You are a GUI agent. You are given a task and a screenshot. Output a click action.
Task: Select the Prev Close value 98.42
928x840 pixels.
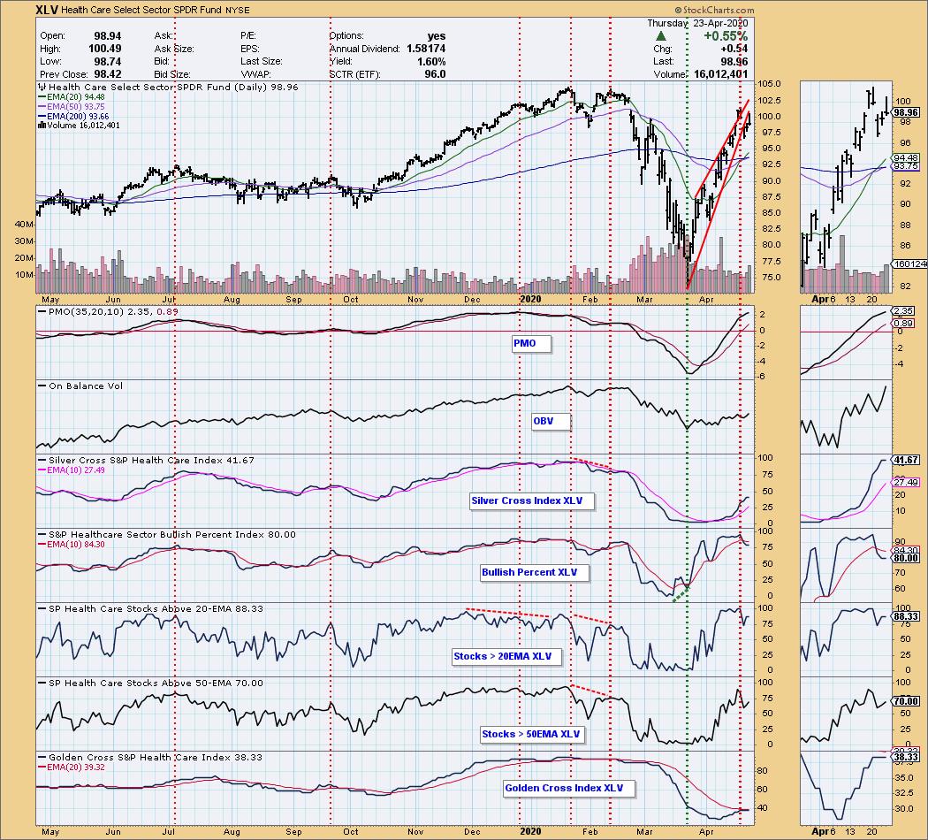[x=107, y=74]
